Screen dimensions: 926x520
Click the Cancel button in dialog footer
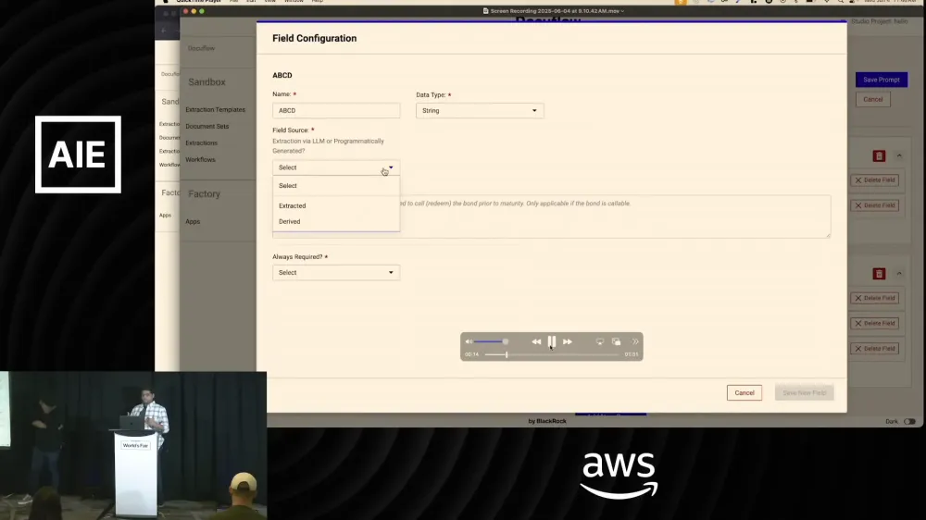[x=745, y=393]
